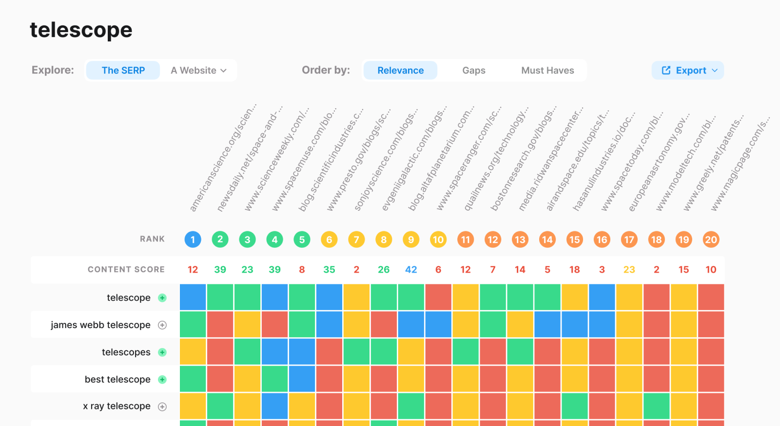Click the export icon beside Export

666,71
